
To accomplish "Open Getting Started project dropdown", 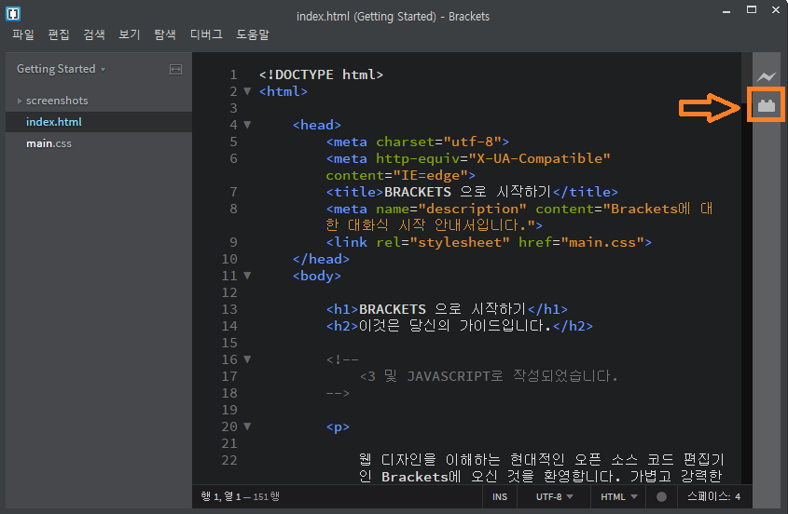I will point(61,69).
